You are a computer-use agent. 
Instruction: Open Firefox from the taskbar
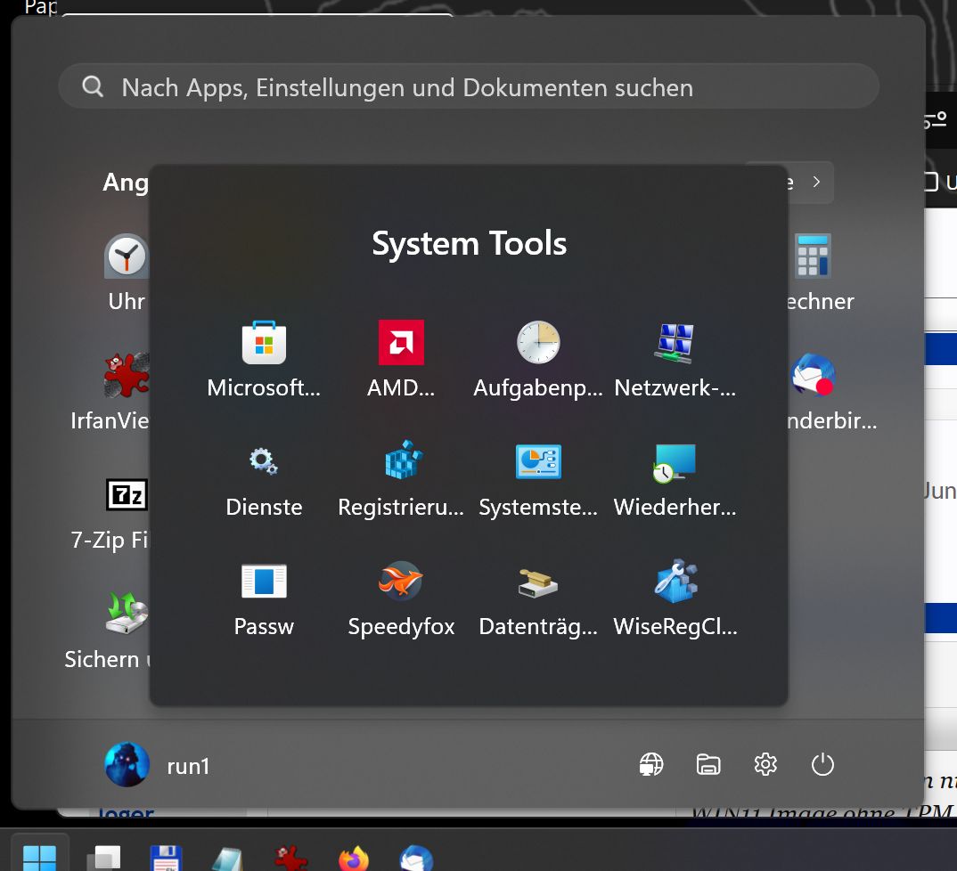click(354, 859)
